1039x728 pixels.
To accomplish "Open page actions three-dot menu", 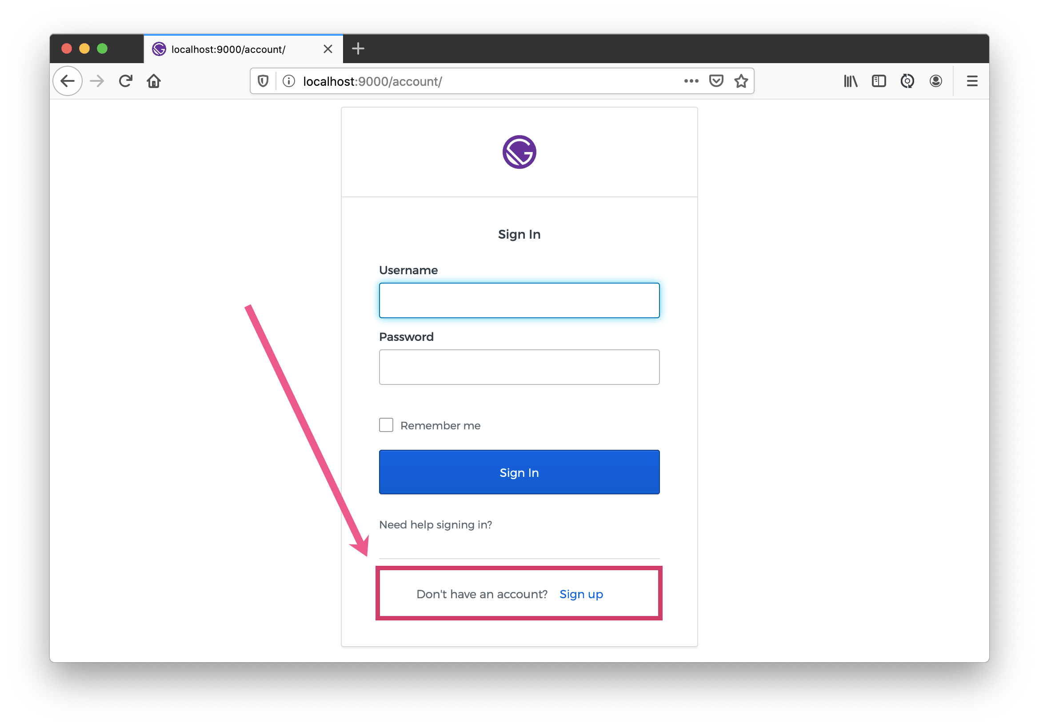I will click(x=691, y=81).
